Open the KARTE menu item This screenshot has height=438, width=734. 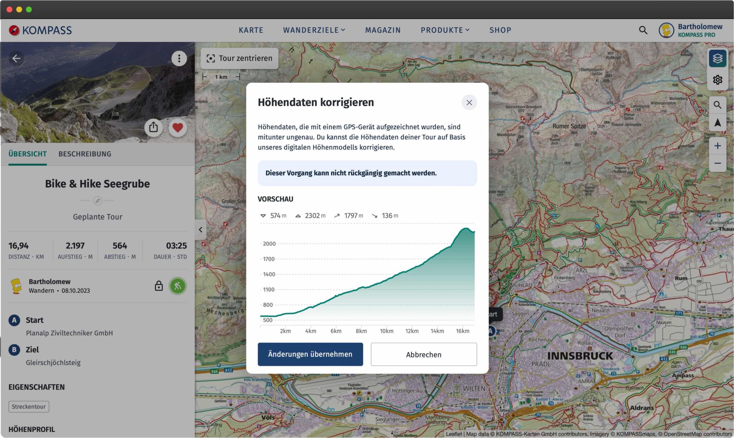click(251, 30)
